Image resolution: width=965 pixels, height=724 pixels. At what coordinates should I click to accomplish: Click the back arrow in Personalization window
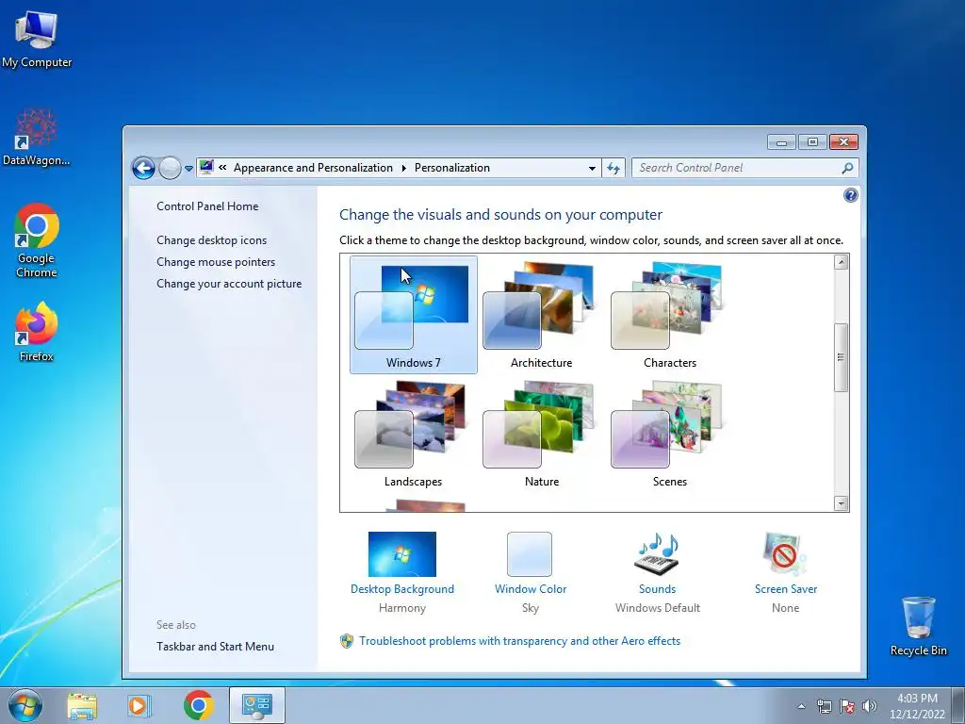[143, 168]
